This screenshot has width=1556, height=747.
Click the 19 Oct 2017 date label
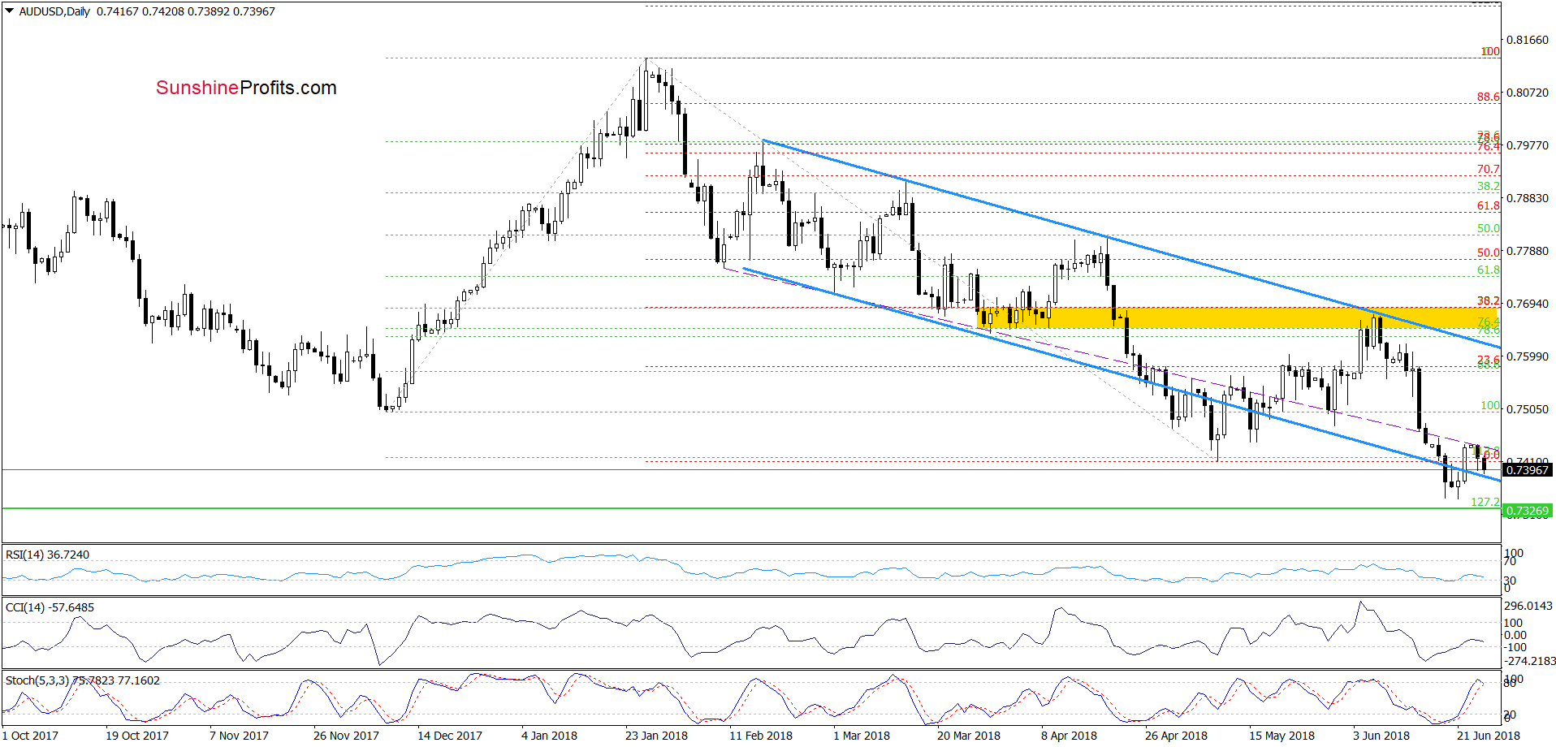coord(137,736)
